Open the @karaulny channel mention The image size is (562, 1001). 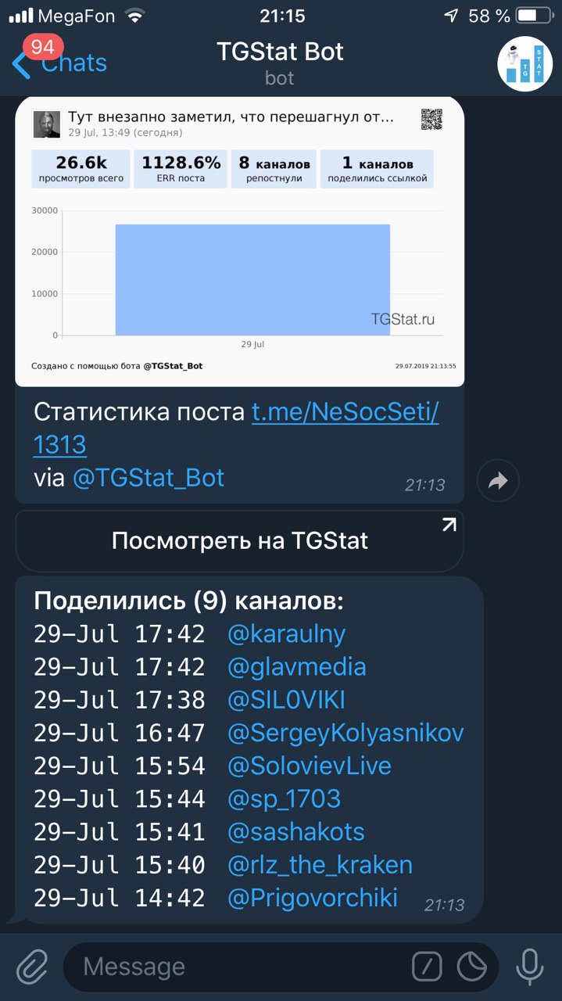[286, 634]
